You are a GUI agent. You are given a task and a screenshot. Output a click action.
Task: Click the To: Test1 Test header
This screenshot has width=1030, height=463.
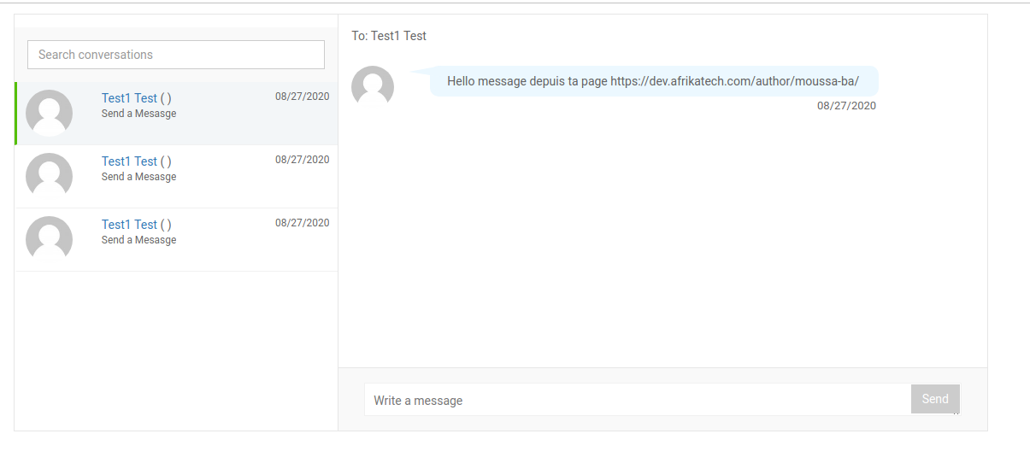389,36
